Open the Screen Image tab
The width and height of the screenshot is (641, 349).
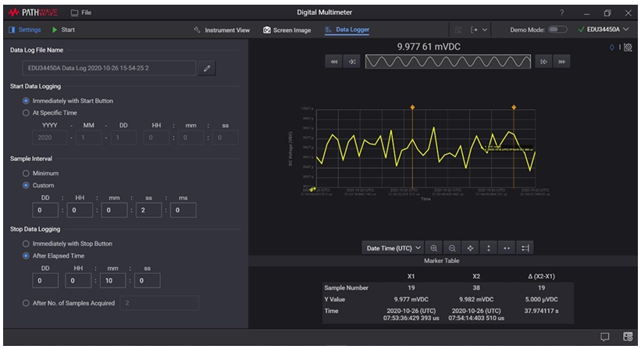[x=287, y=30]
